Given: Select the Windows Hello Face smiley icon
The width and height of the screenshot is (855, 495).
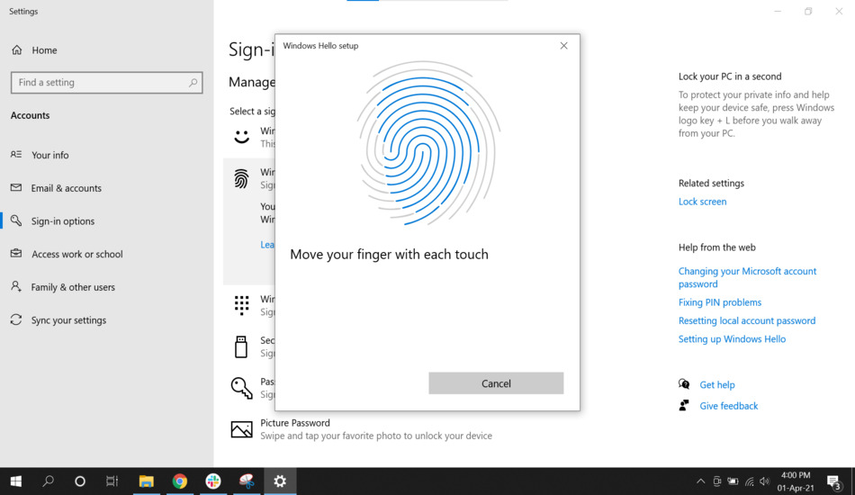Looking at the screenshot, I should point(241,136).
